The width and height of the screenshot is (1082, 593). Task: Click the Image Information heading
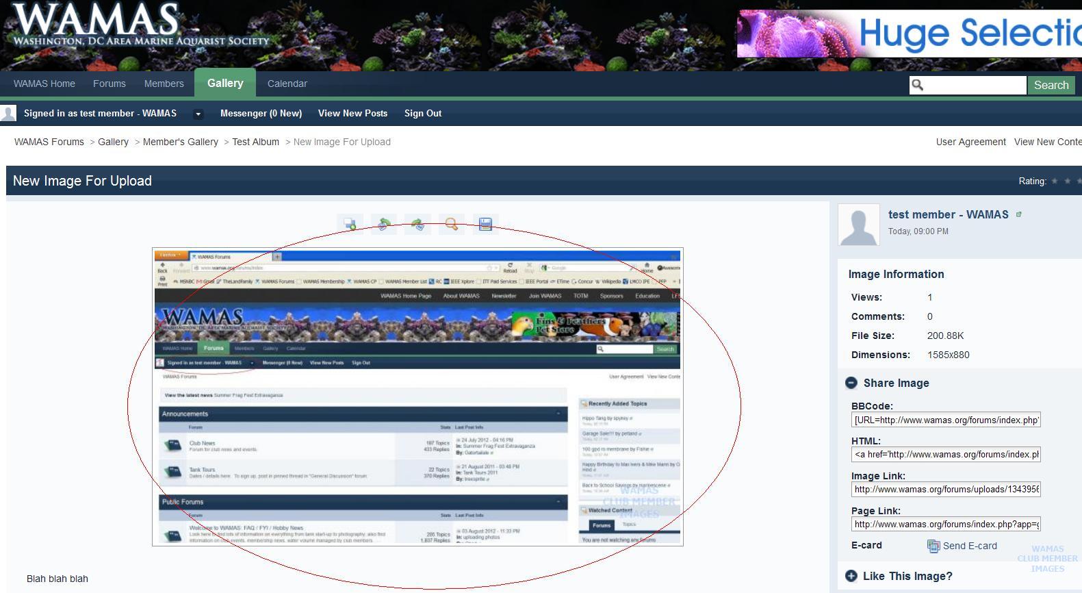point(897,274)
